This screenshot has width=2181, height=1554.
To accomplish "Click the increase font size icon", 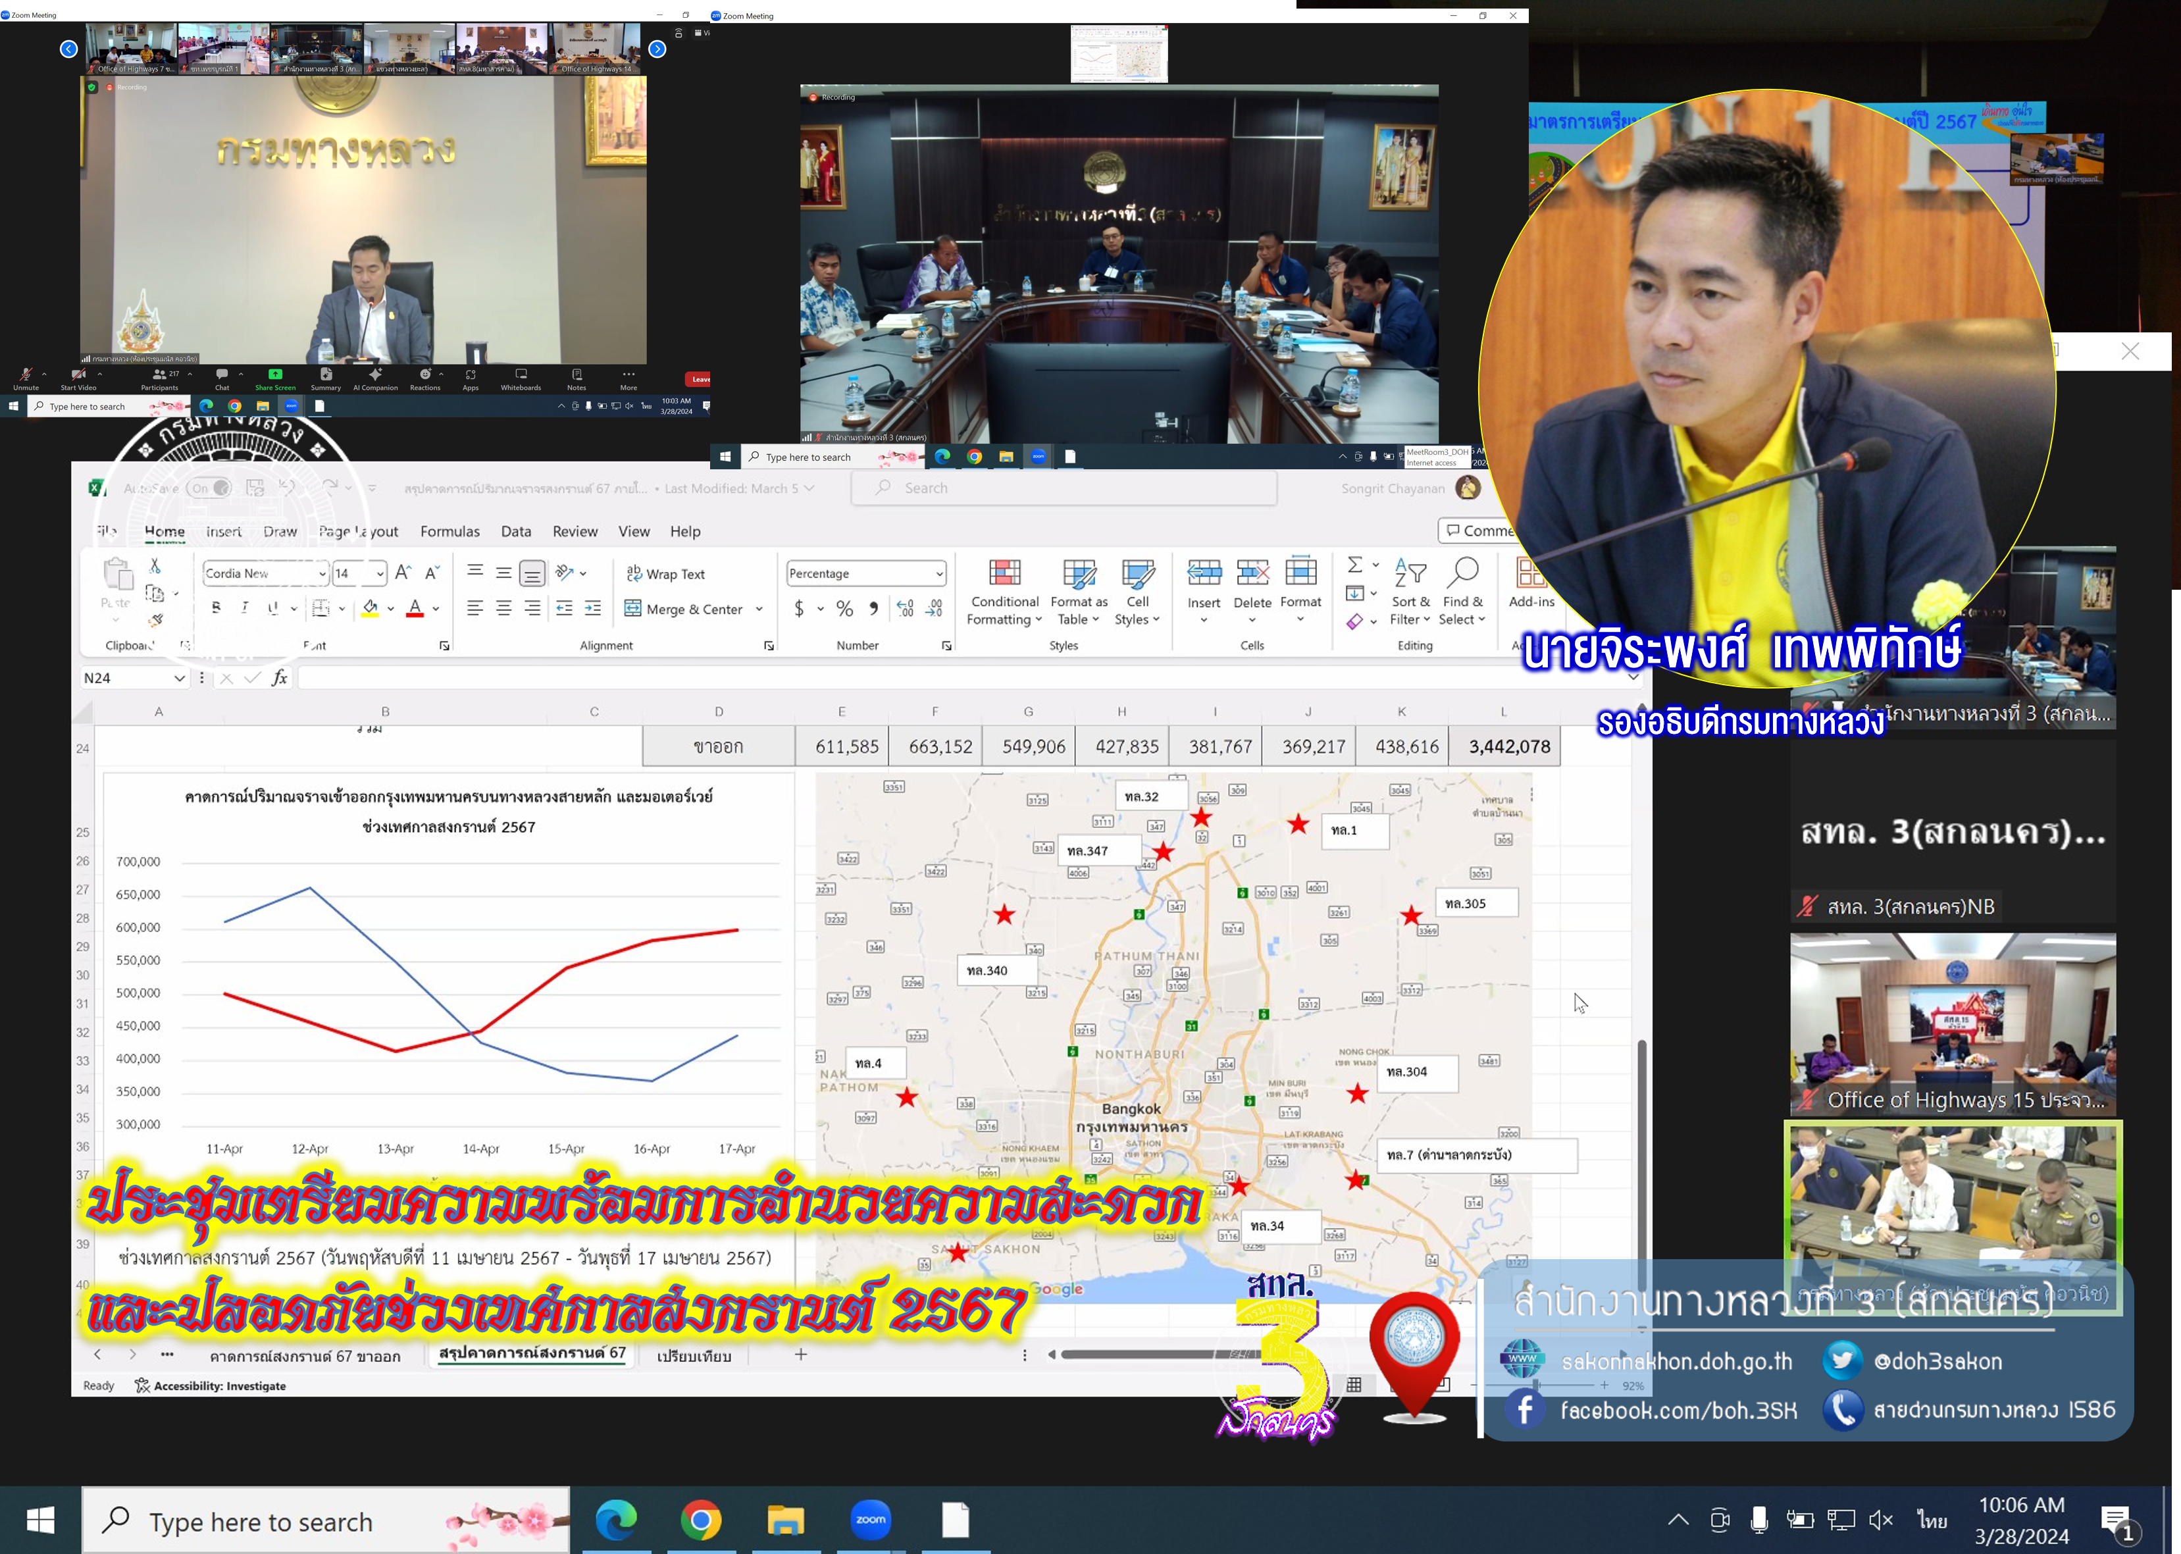I will click(403, 573).
